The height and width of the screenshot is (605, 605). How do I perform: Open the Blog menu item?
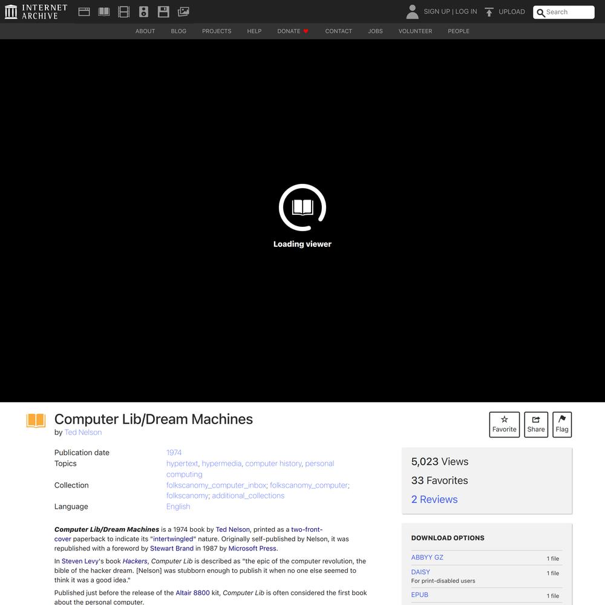tap(178, 31)
